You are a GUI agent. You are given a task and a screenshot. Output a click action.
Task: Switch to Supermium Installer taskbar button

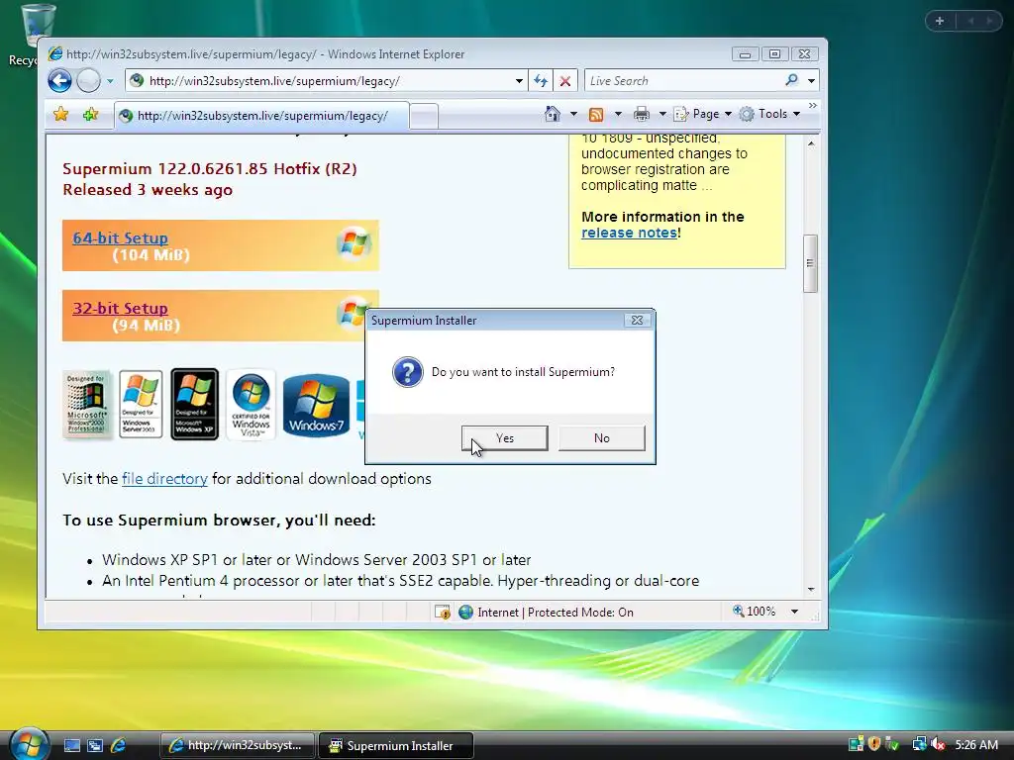(396, 745)
